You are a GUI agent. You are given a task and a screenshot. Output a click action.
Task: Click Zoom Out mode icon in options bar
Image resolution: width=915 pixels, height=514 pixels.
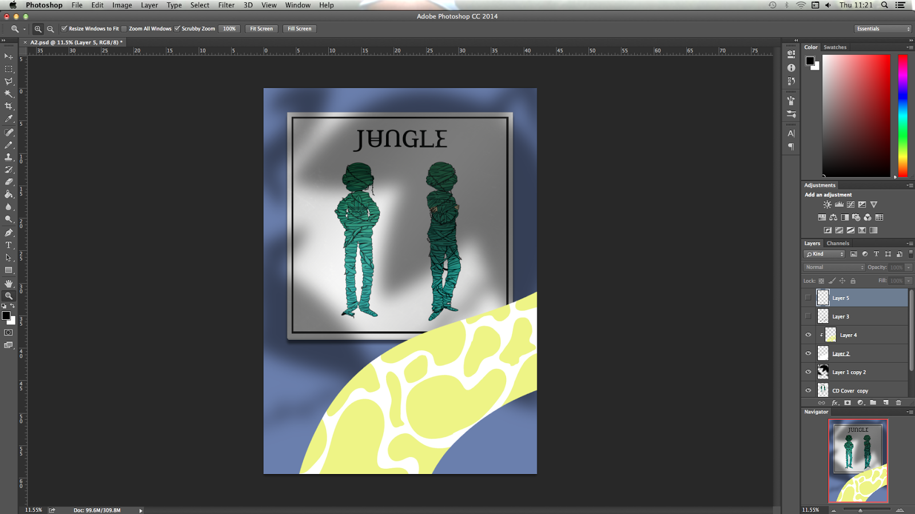[x=50, y=29]
